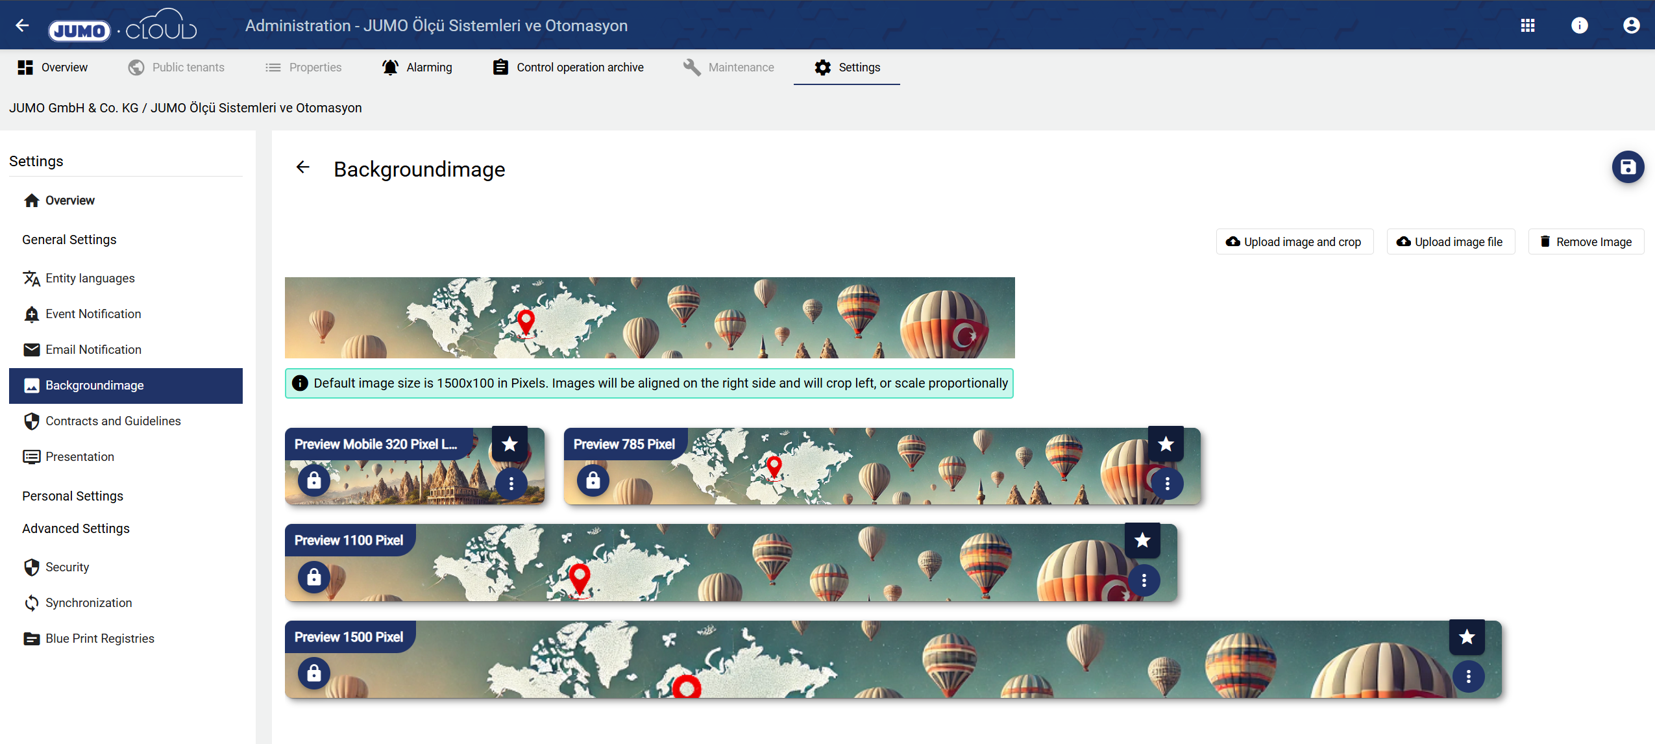Select Security in the settings sidebar
The width and height of the screenshot is (1655, 744).
[x=67, y=567]
